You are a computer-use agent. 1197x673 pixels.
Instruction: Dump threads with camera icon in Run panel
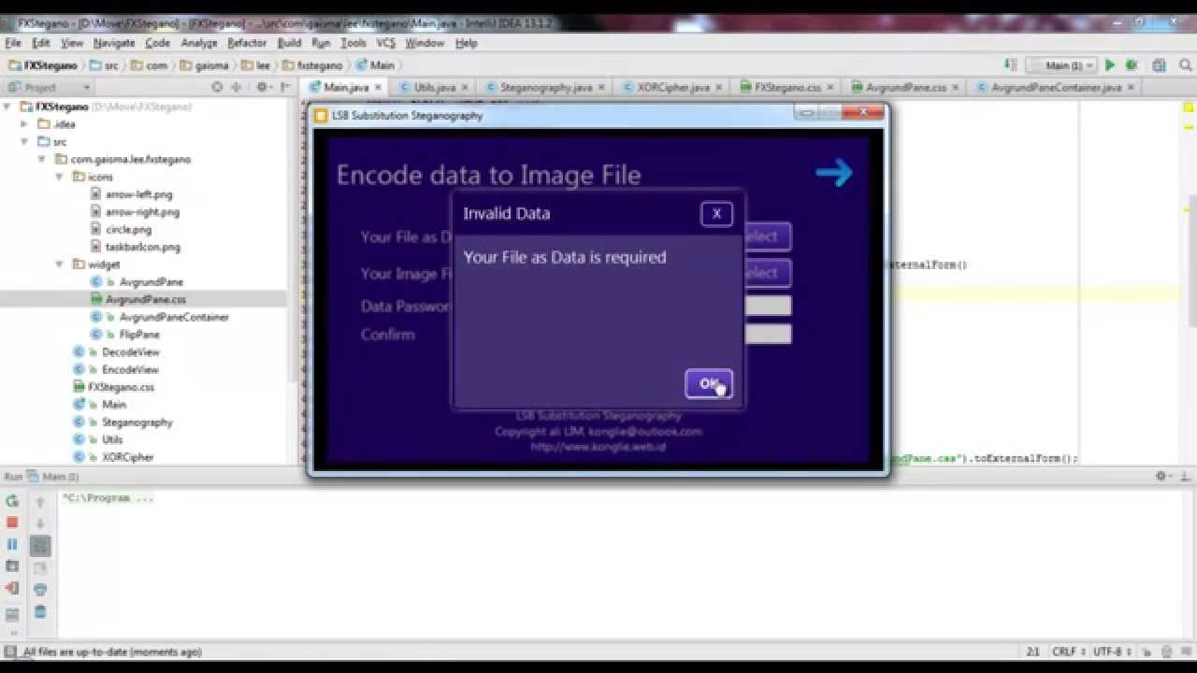[12, 566]
